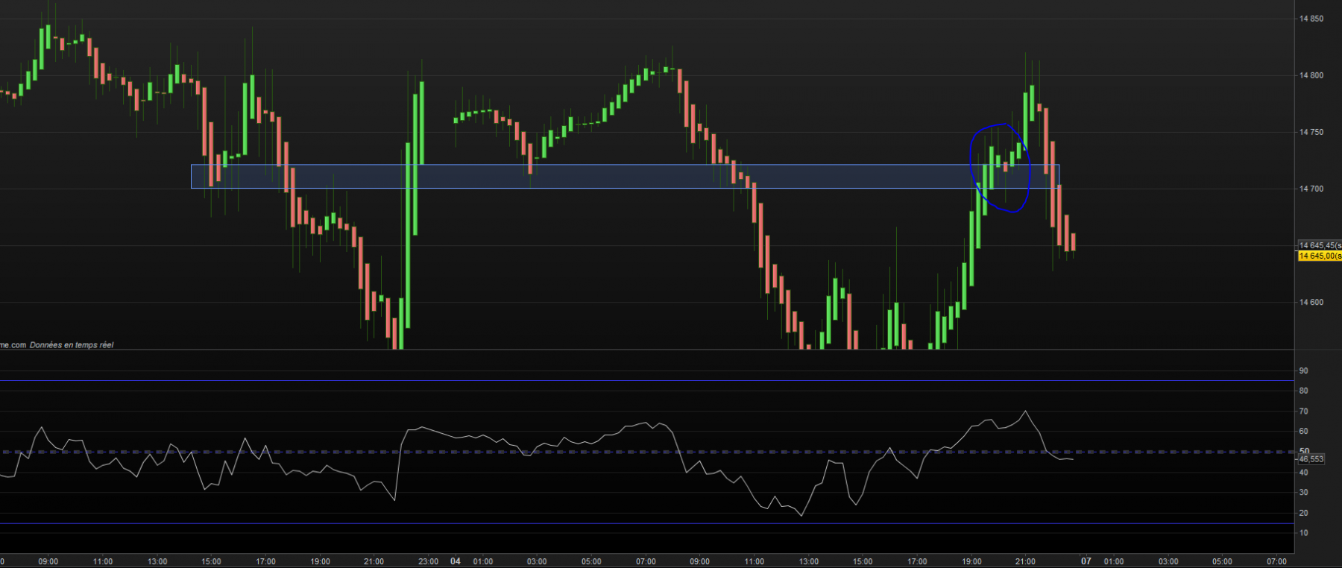Click the 46,553 RSI value label
This screenshot has height=568, width=1342.
pos(1311,459)
